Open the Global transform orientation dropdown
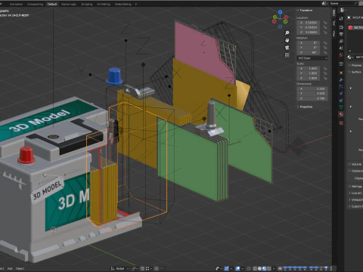 [120, 268]
